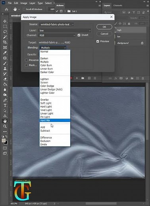Add layer style fx icon
150x206 pixels.
[115, 78]
